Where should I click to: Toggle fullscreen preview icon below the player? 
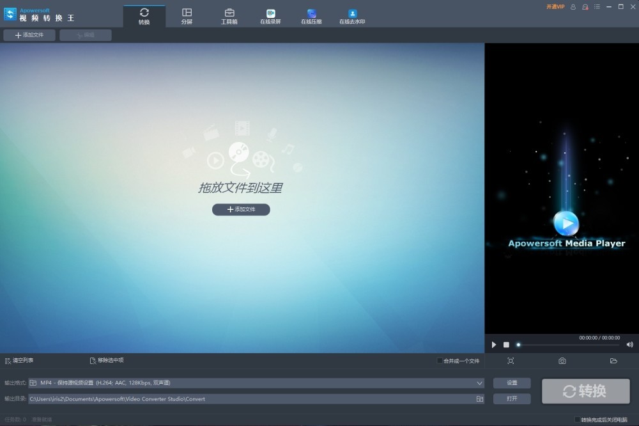[511, 361]
